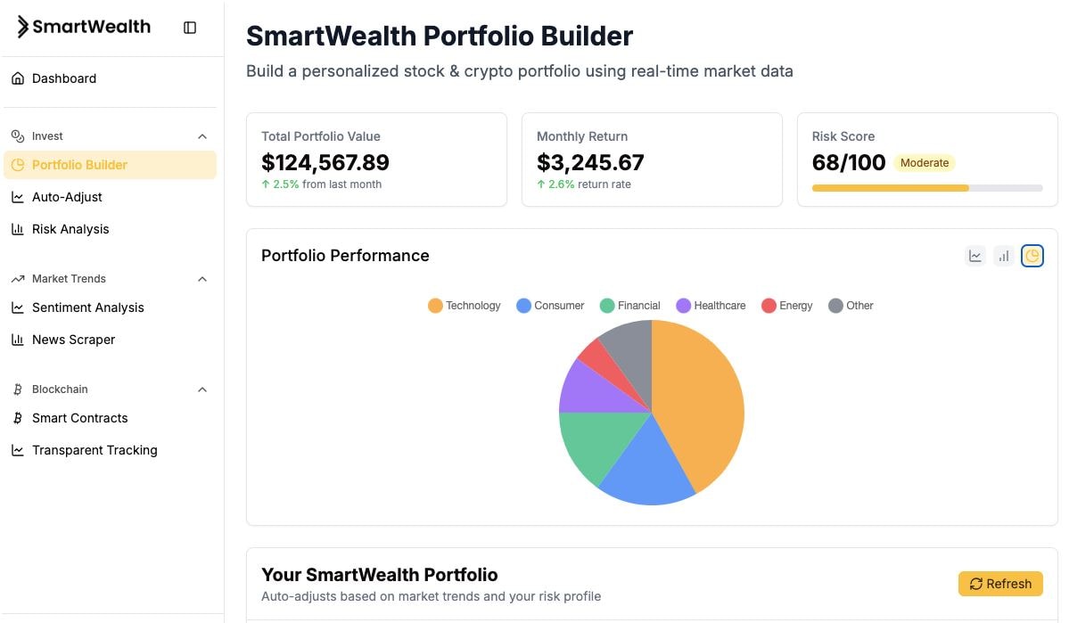Toggle Healthcare legend series visibility
The width and height of the screenshot is (1069, 623).
(711, 306)
